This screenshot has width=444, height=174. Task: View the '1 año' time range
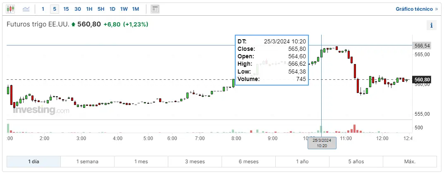click(302, 162)
